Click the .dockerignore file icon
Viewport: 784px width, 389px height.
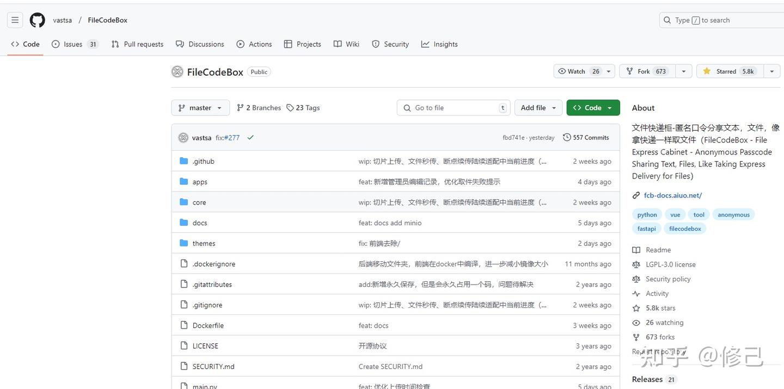point(183,264)
